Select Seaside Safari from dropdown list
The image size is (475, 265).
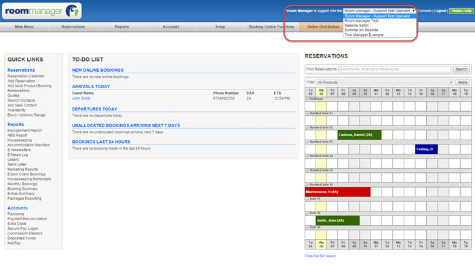[356, 25]
